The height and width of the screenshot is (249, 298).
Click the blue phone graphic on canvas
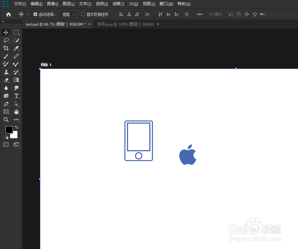tap(138, 141)
